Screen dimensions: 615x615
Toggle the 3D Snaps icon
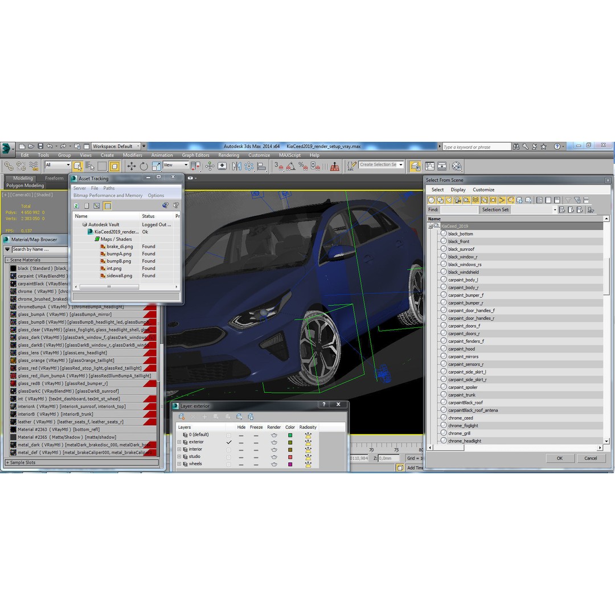(278, 166)
